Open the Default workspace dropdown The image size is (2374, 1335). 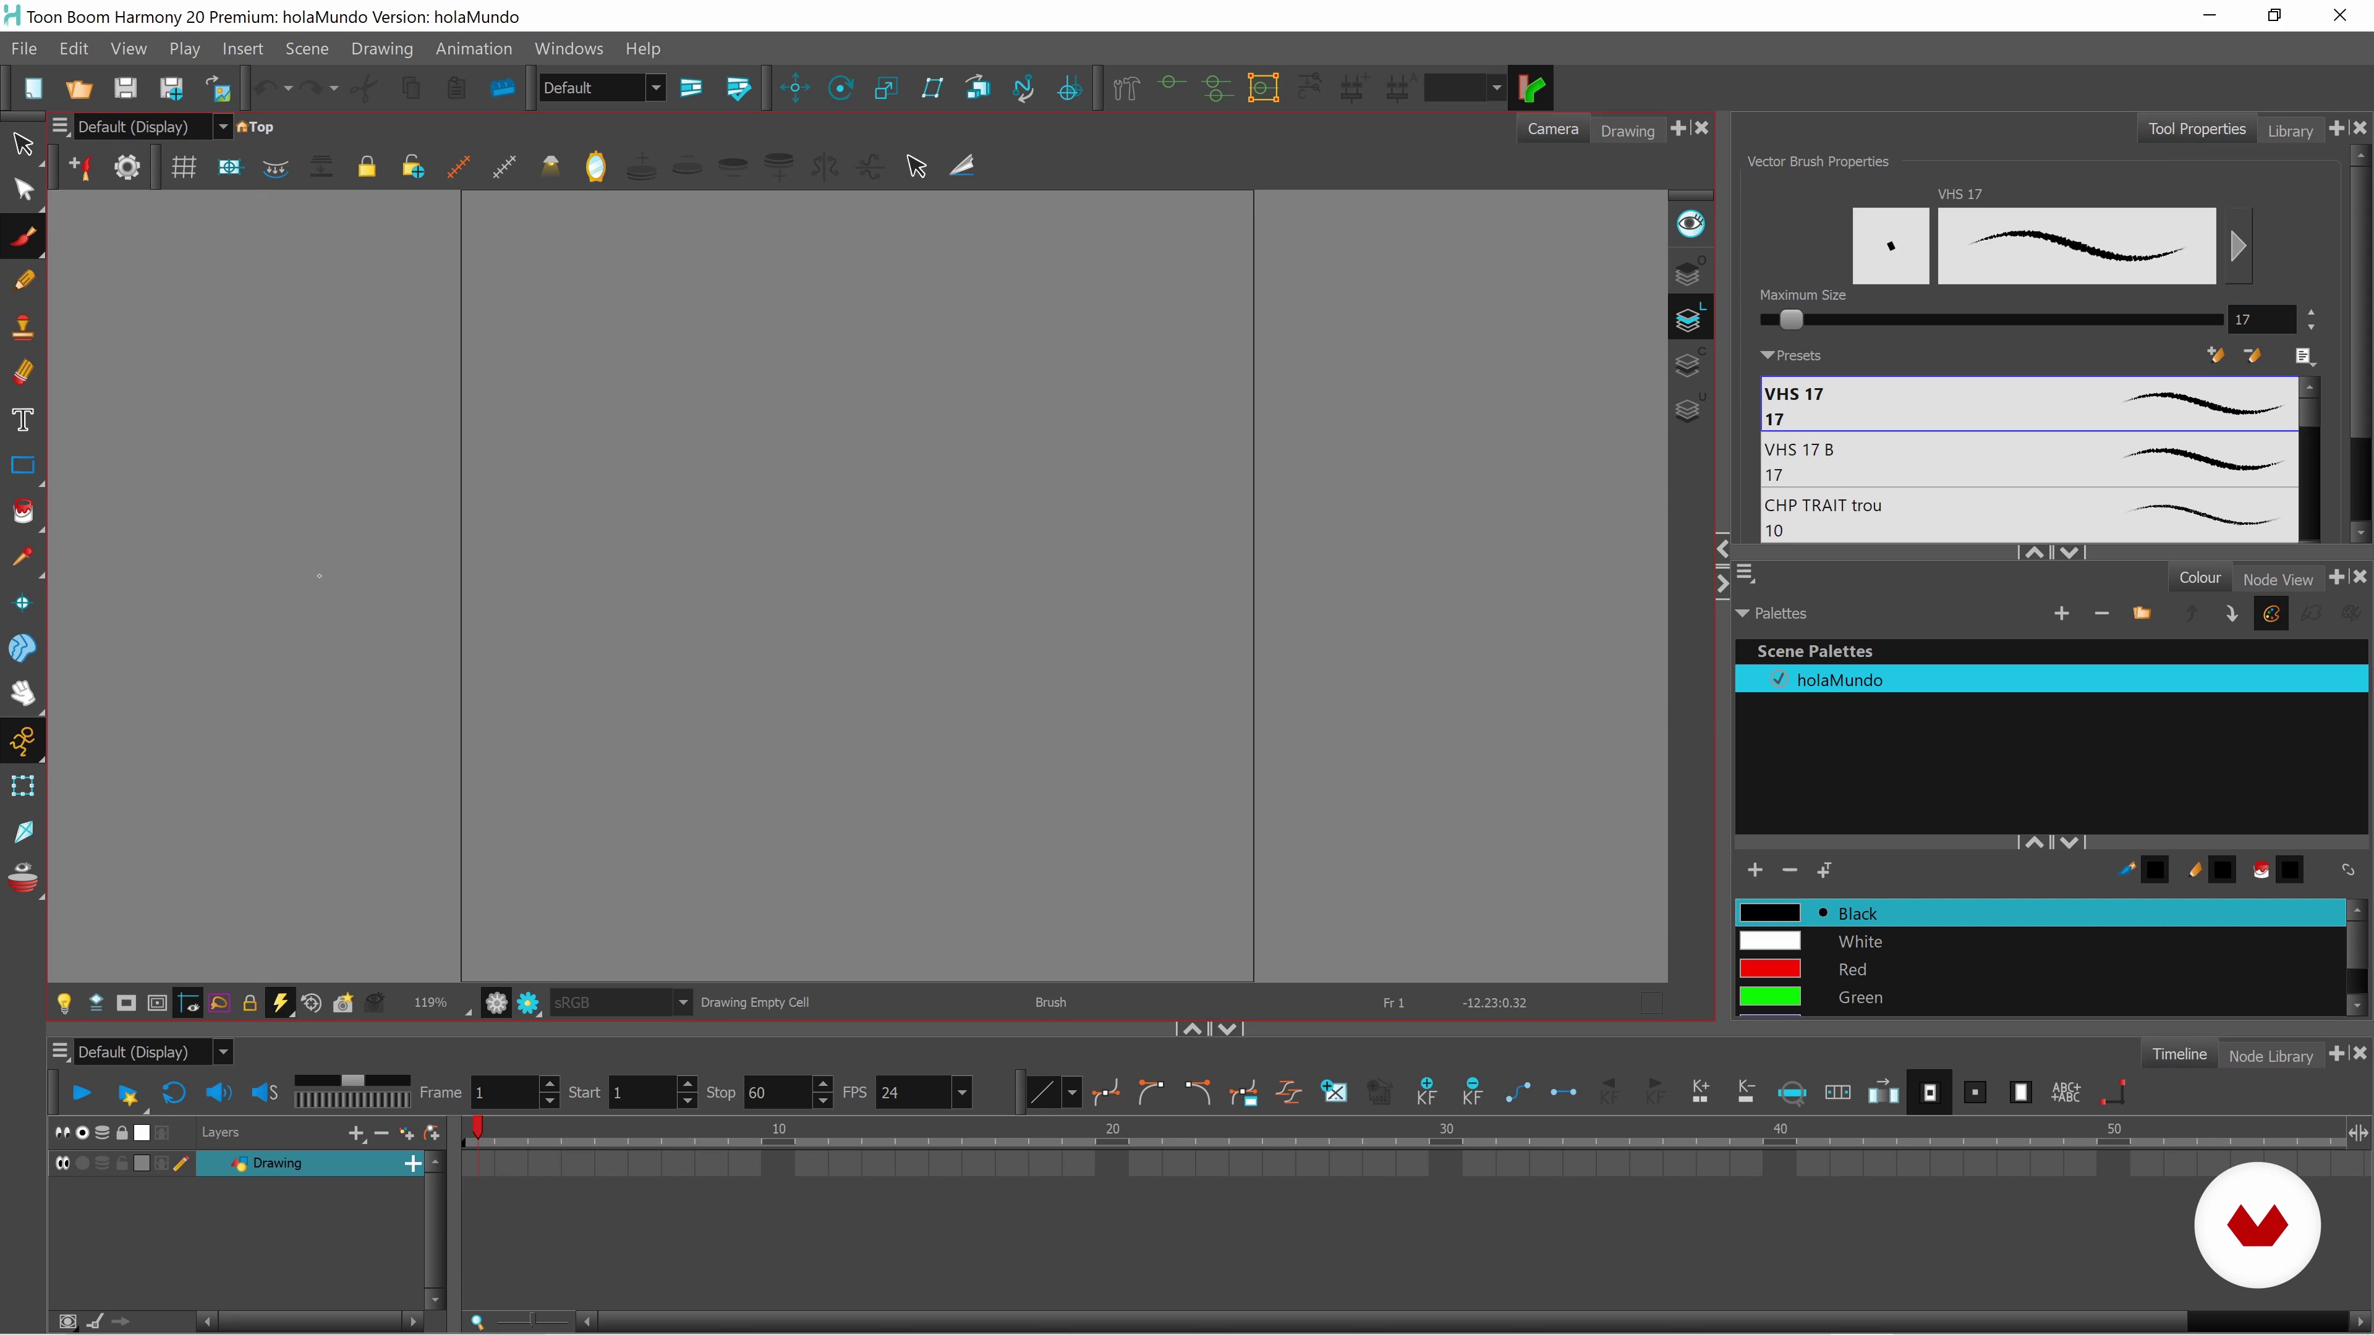[655, 88]
